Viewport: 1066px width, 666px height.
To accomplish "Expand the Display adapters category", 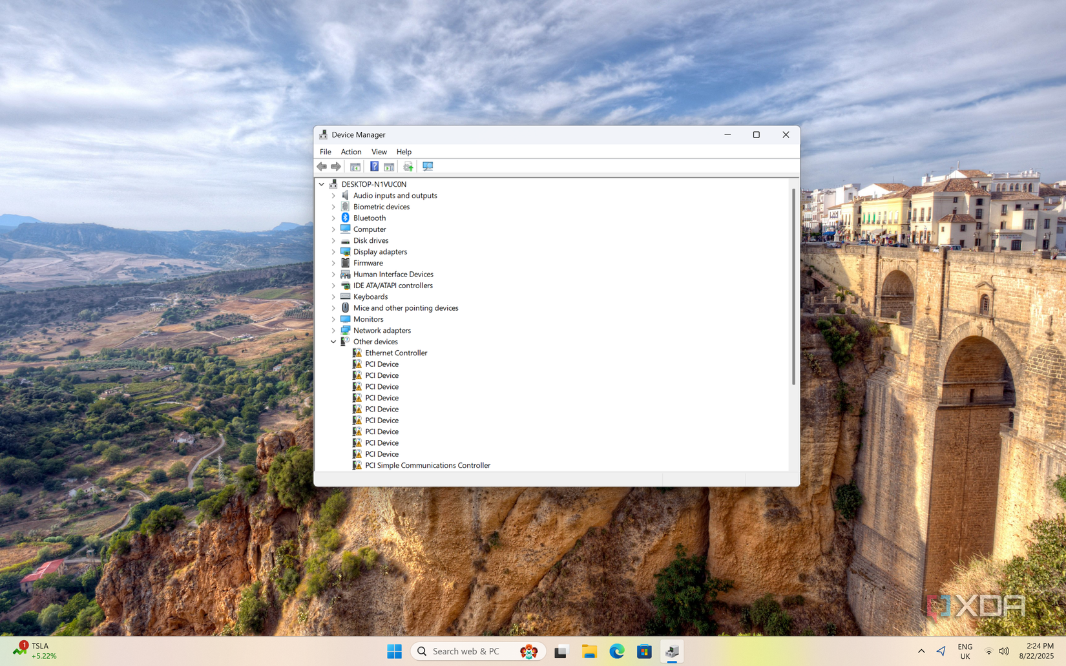I will 333,251.
